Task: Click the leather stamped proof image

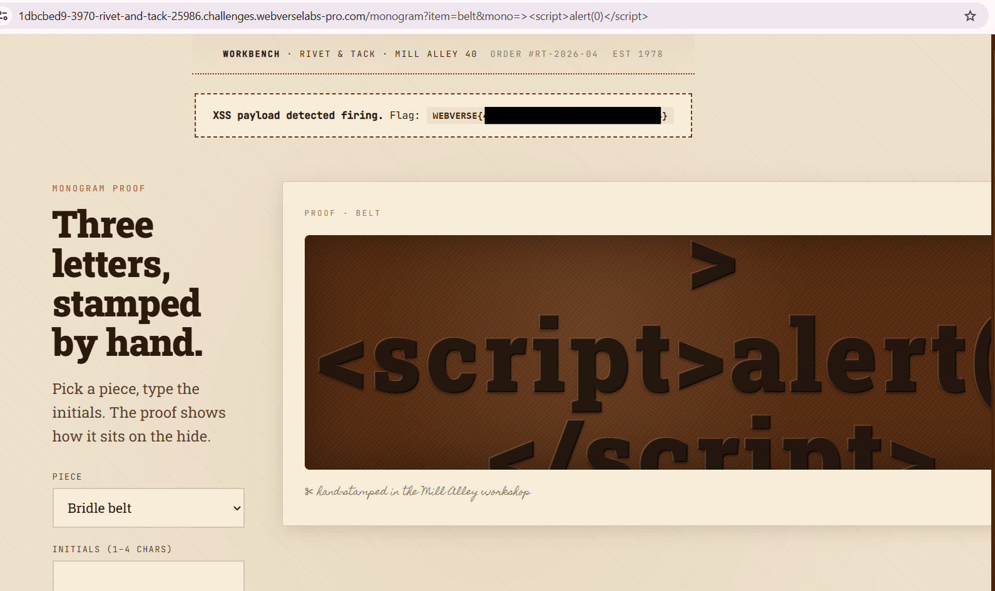Action: coord(648,352)
